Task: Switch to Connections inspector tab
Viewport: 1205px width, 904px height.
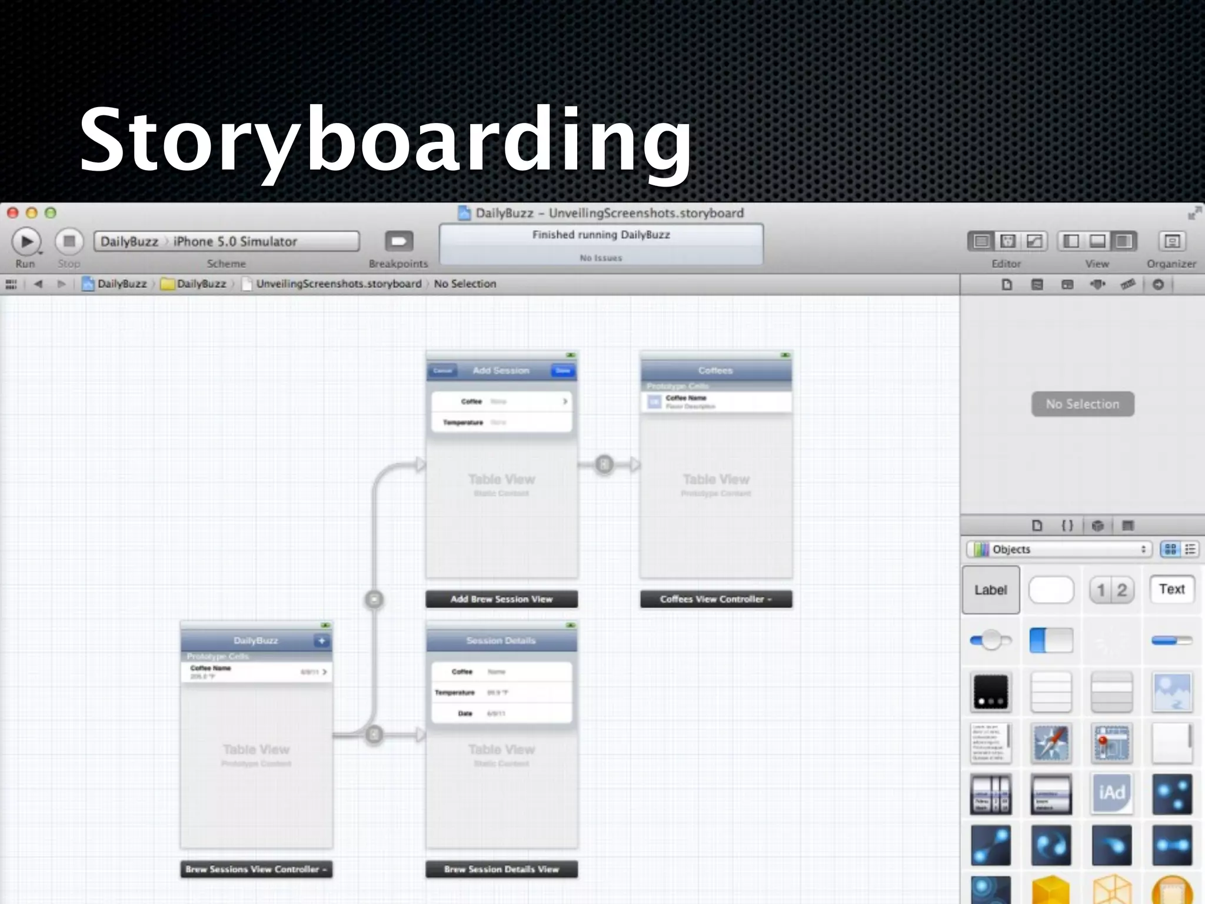Action: (1158, 285)
